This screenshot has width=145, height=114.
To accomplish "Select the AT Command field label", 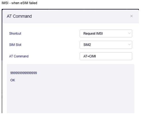I will pos(19,56).
